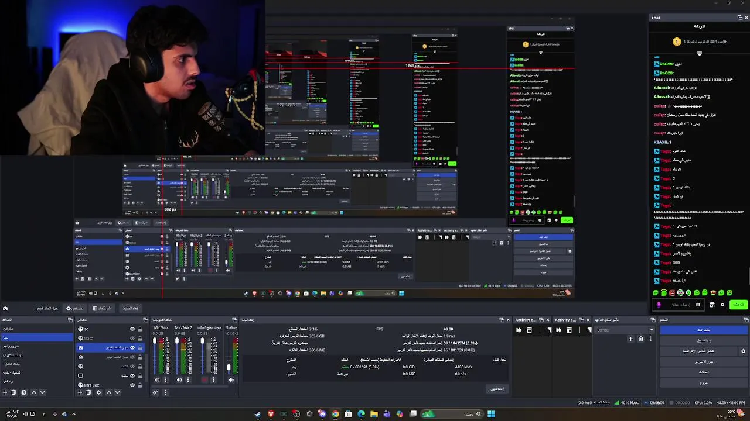
Task: Toggle the purple microphone button in chat
Action: pyautogui.click(x=659, y=305)
